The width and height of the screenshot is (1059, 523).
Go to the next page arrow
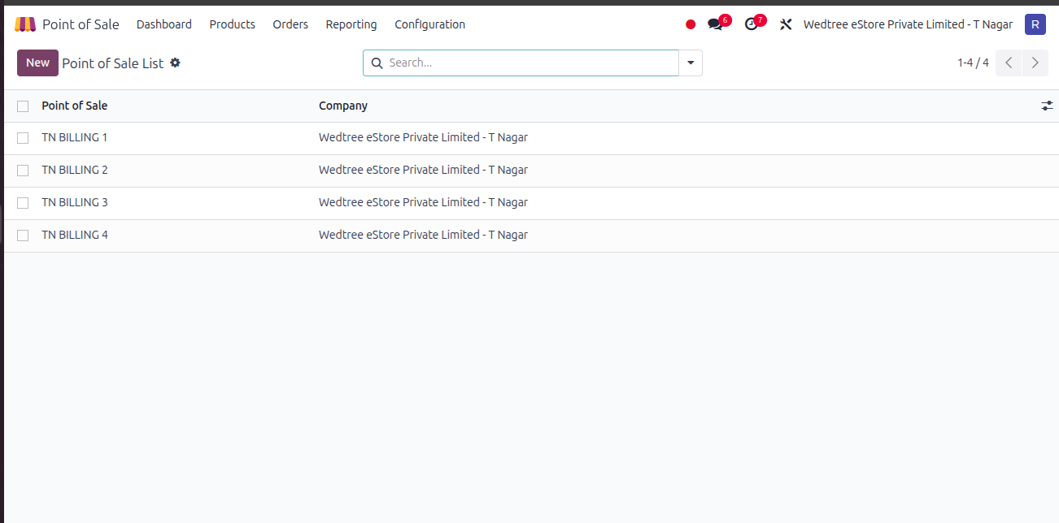pyautogui.click(x=1035, y=63)
